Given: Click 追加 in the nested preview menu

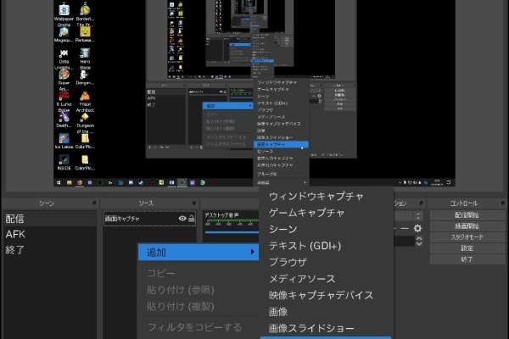Looking at the screenshot, I should pos(227,106).
